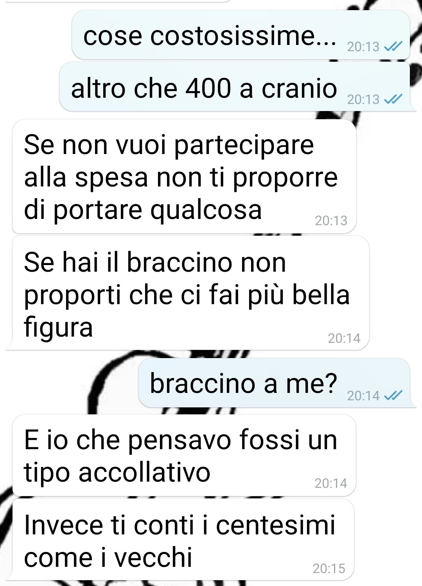The height and width of the screenshot is (586, 422).
Task: Tap the 20:14 timestamp on 'figura' message
Action: [344, 338]
